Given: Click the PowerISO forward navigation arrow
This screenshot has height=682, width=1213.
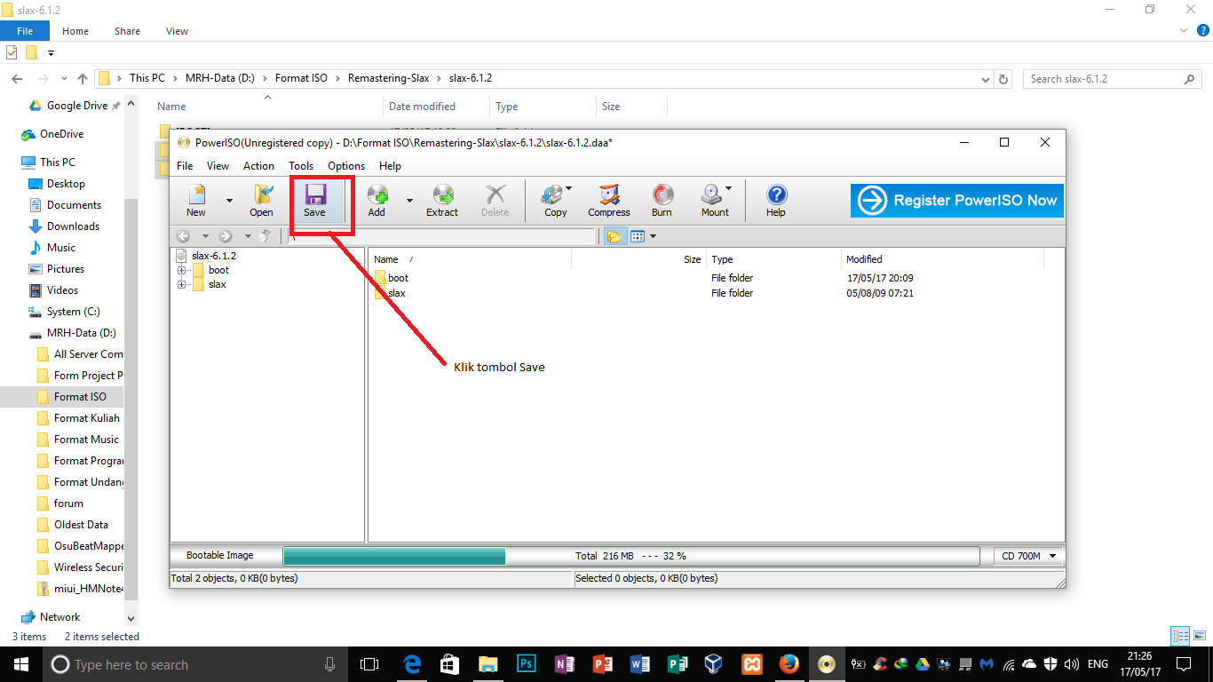Looking at the screenshot, I should tap(226, 236).
